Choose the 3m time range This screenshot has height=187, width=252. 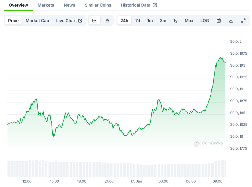click(x=163, y=21)
